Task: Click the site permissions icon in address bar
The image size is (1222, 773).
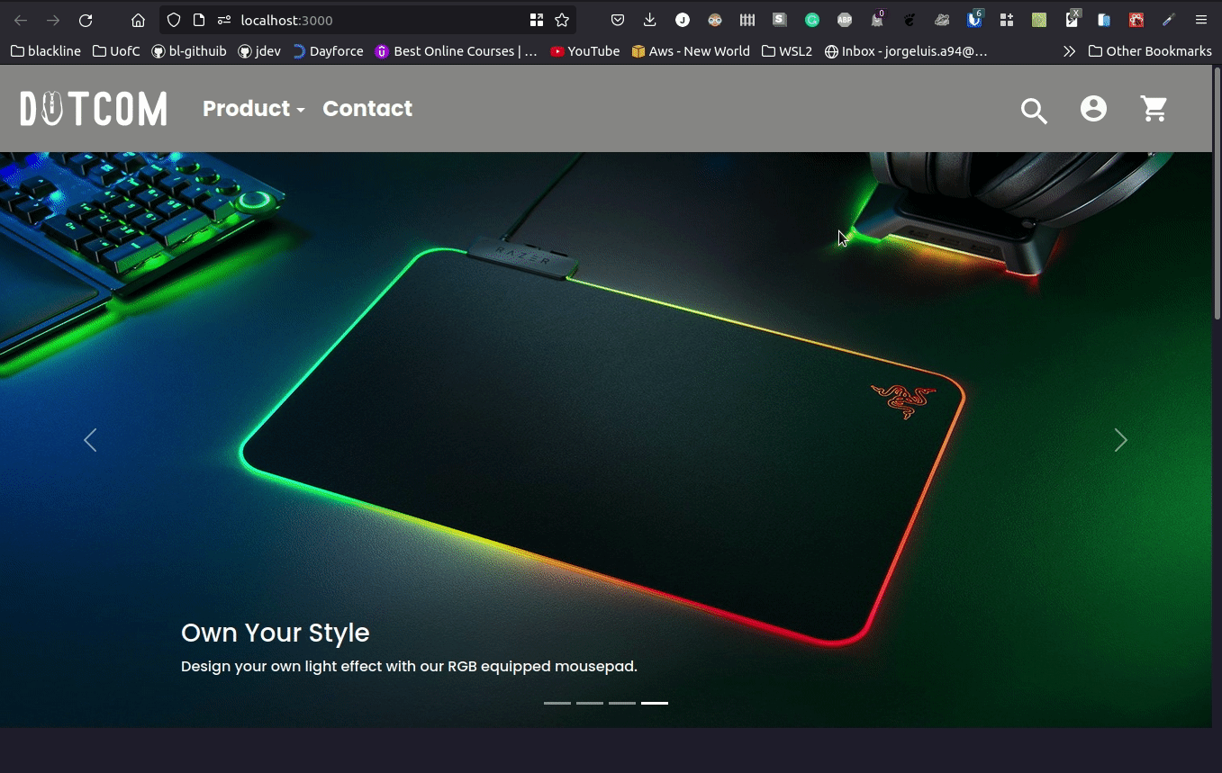Action: coord(224,20)
